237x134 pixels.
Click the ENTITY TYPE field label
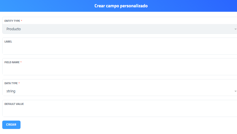[12, 21]
